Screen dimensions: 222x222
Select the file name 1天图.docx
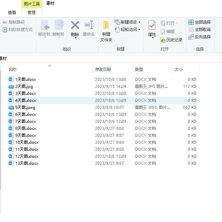pyautogui.click(x=26, y=80)
